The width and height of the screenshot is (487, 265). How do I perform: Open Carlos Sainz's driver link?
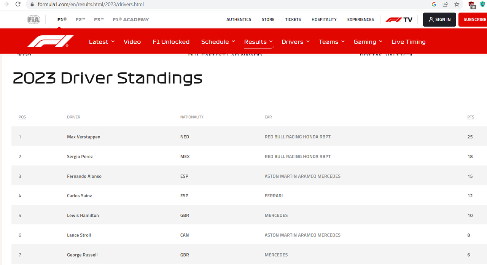coord(80,196)
